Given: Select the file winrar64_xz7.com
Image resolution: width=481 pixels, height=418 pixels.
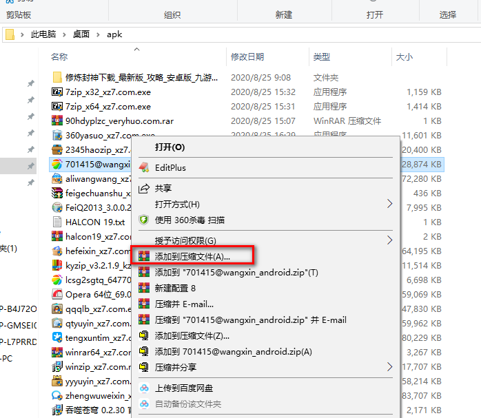Looking at the screenshot, I should (98, 353).
